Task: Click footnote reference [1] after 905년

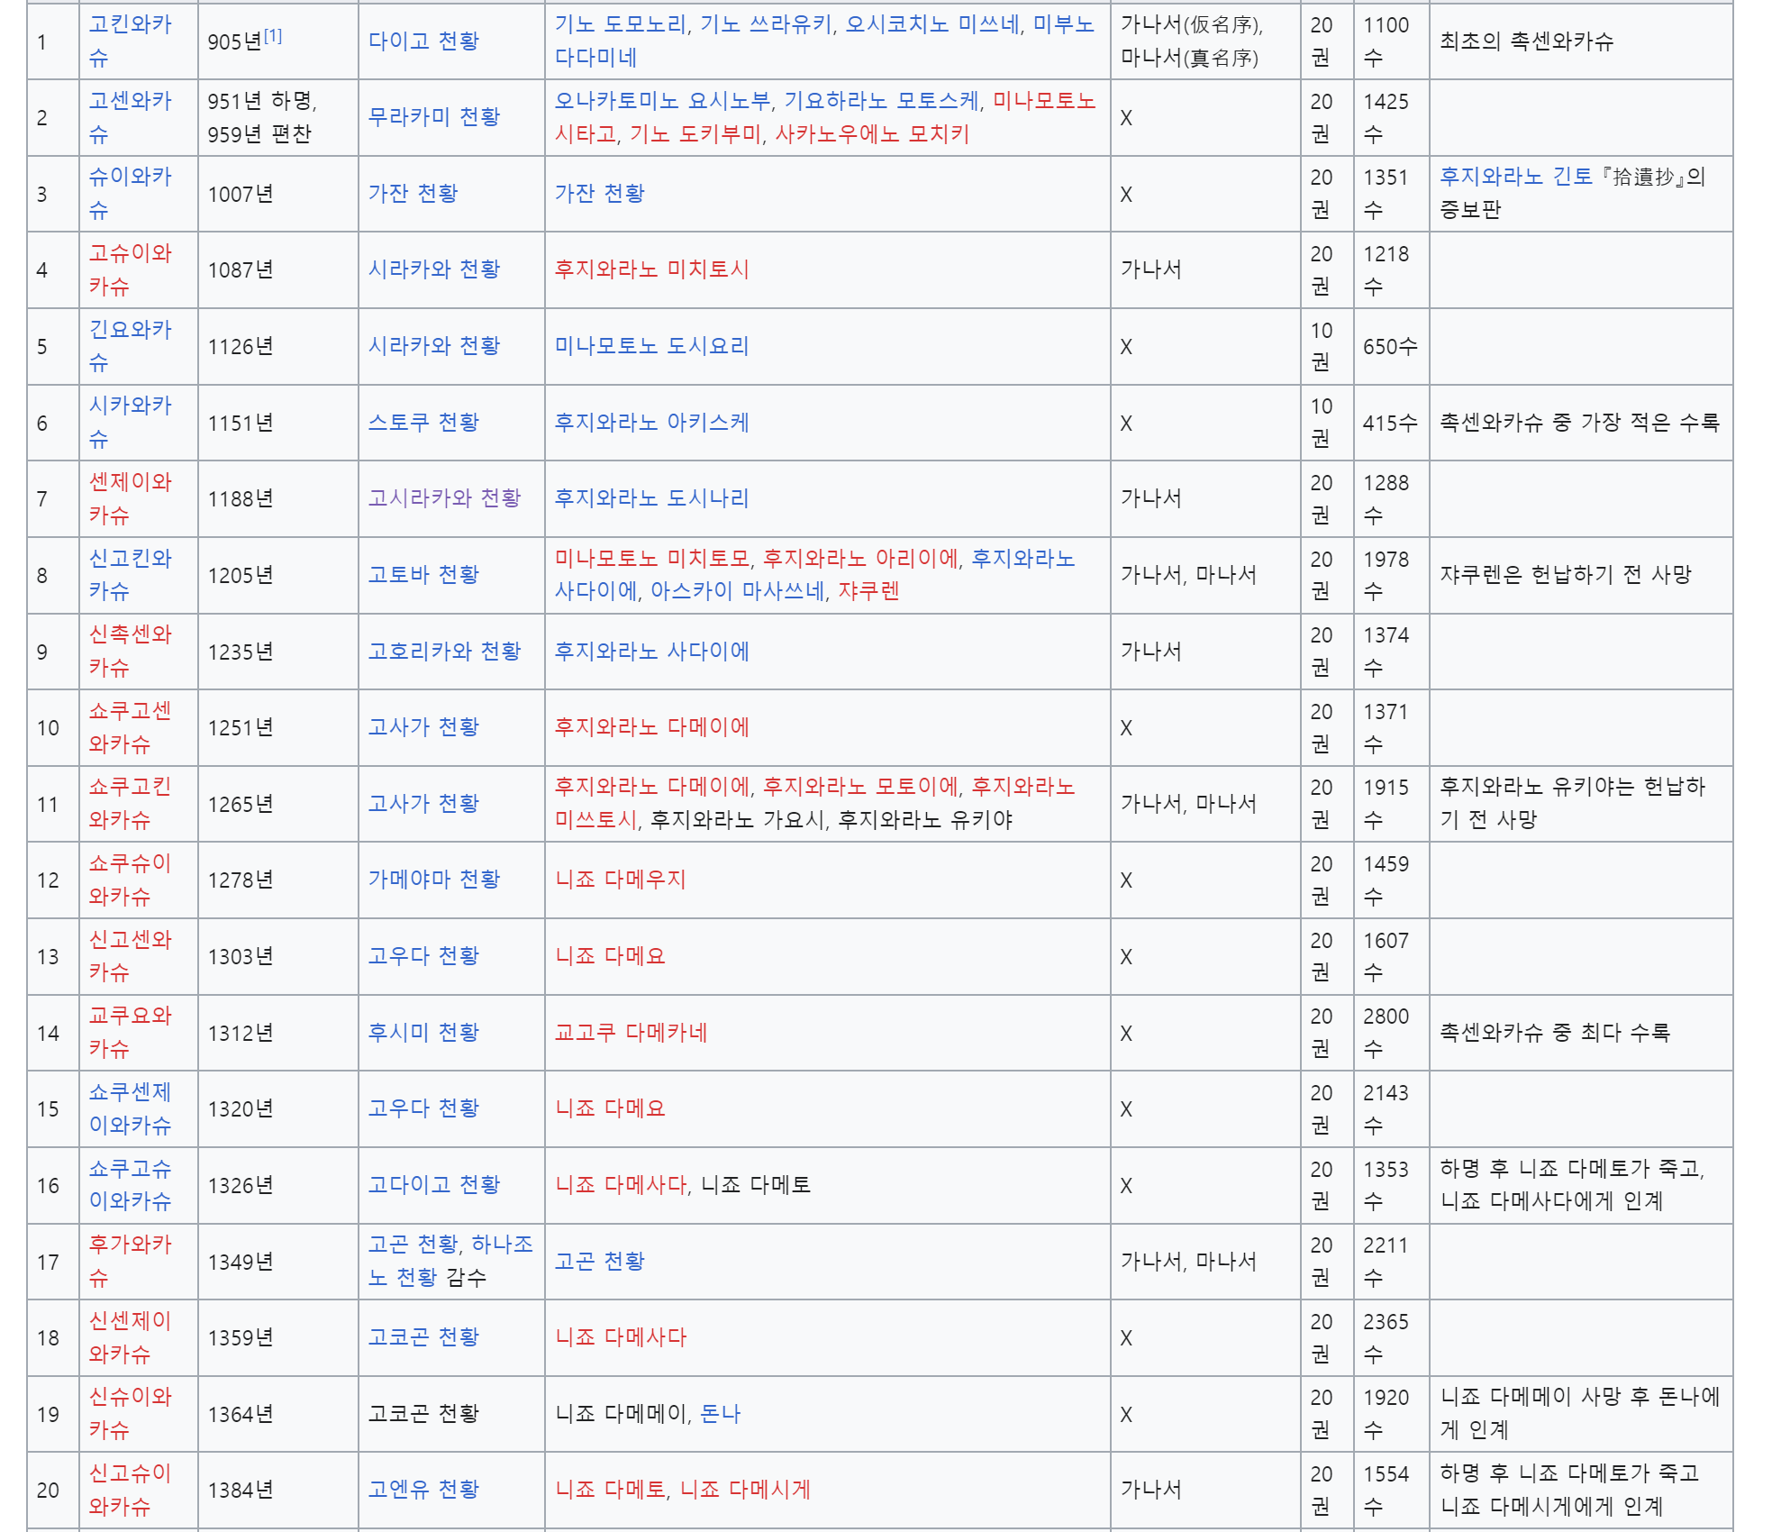Action: click(x=273, y=36)
